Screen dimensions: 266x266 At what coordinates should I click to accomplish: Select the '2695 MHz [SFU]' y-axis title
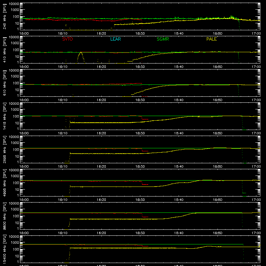(x=4, y=149)
